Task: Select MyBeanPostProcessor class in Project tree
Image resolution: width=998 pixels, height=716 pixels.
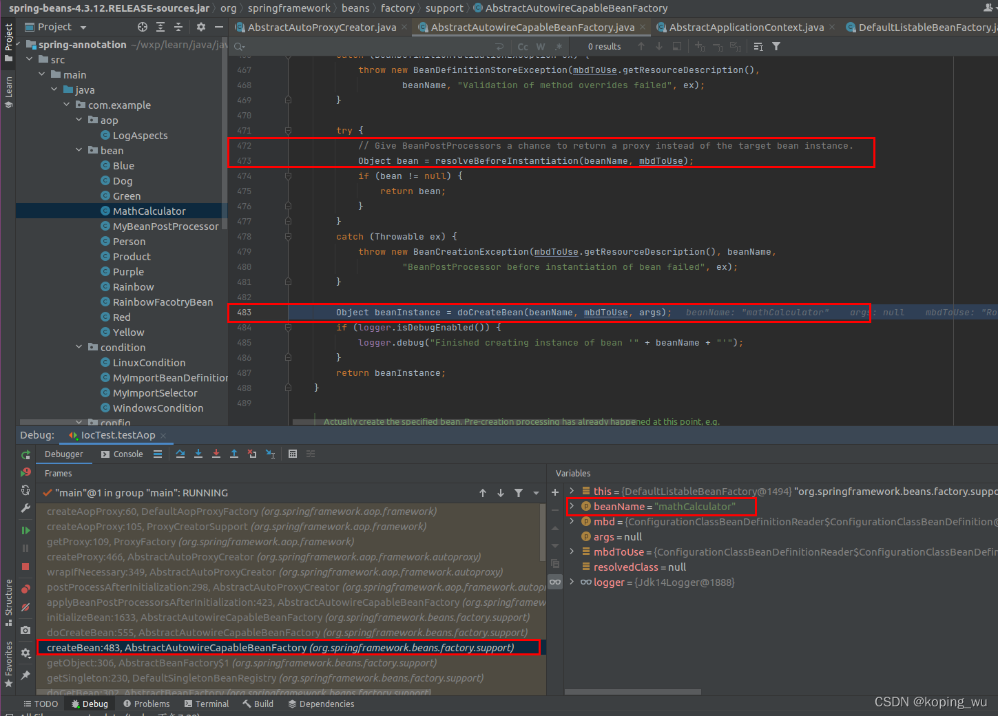Action: [x=165, y=226]
